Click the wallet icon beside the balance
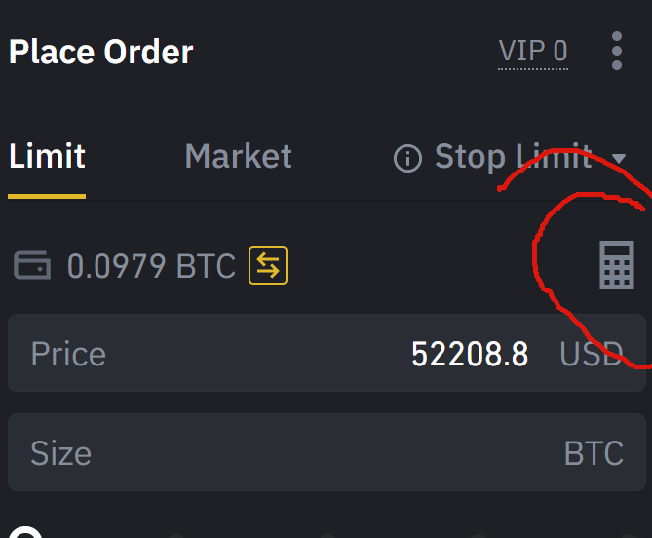The image size is (652, 538). (x=32, y=265)
